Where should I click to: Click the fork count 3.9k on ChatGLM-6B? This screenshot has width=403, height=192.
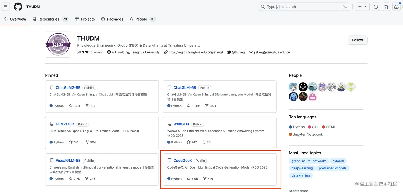[211, 106]
